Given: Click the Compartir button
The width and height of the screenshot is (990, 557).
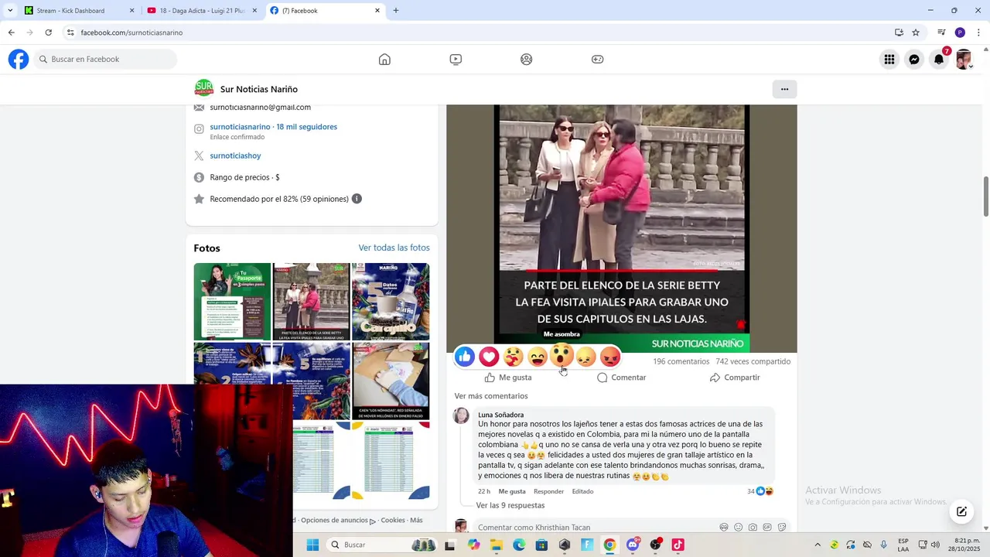Looking at the screenshot, I should point(735,378).
